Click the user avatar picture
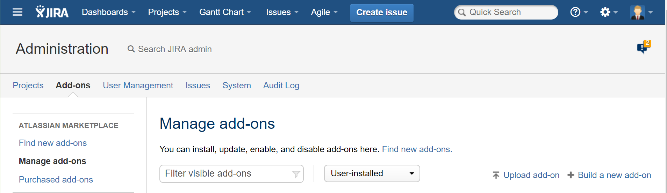 pyautogui.click(x=637, y=12)
